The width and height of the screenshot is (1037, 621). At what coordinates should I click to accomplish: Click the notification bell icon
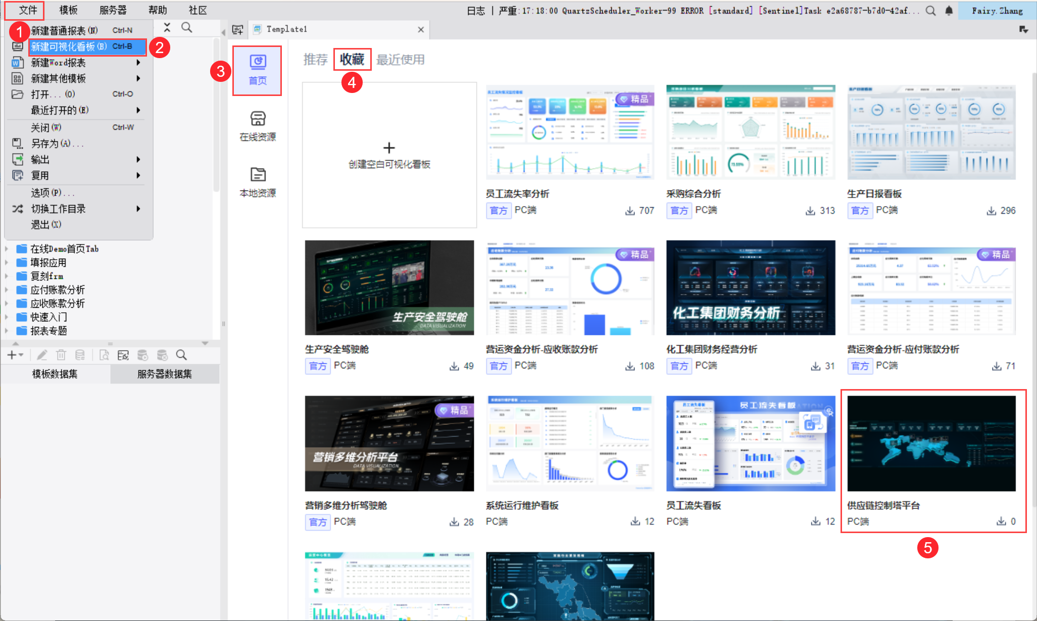tap(949, 11)
